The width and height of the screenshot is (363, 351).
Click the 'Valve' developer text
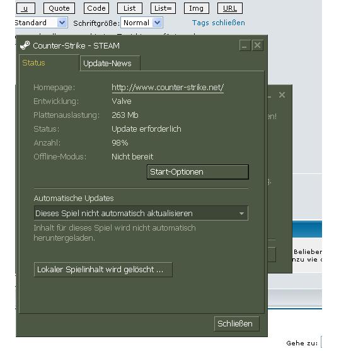(121, 101)
